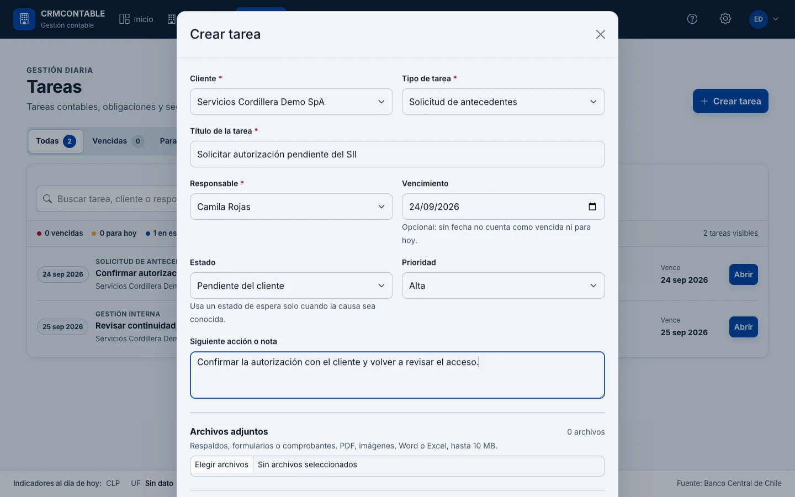Open the Estado dropdown
Viewport: 795px width, 497px height.
pyautogui.click(x=291, y=285)
